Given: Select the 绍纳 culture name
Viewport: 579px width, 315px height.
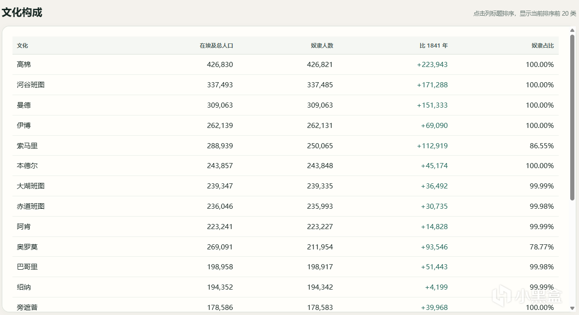Looking at the screenshot, I should pyautogui.click(x=24, y=287).
